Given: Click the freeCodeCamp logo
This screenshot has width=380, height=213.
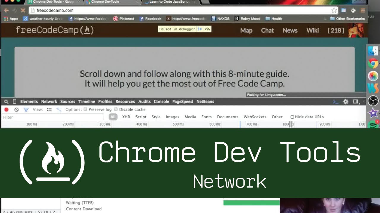Looking at the screenshot, I should [55, 30].
